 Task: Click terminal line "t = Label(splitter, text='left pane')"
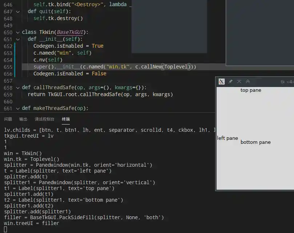pyautogui.click(x=58, y=171)
